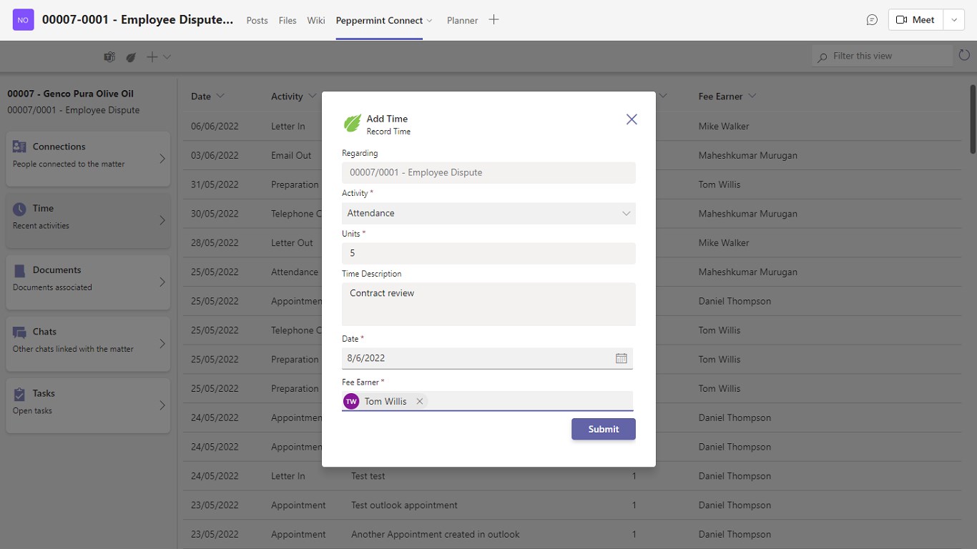This screenshot has height=549, width=977.
Task: Open the Date column sort dropdown
Action: coord(220,97)
